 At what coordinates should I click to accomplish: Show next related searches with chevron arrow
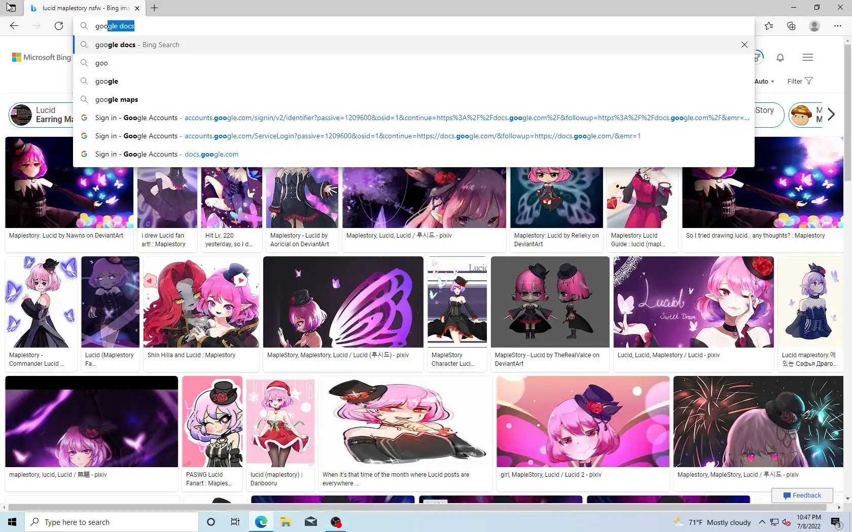[x=831, y=115]
